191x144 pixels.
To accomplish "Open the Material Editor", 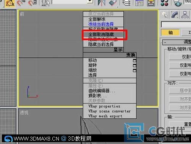I will pyautogui.click(x=164, y=3).
